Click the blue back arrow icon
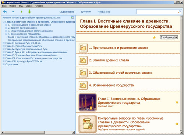This screenshot has width=184, height=135. (x=5, y=12)
